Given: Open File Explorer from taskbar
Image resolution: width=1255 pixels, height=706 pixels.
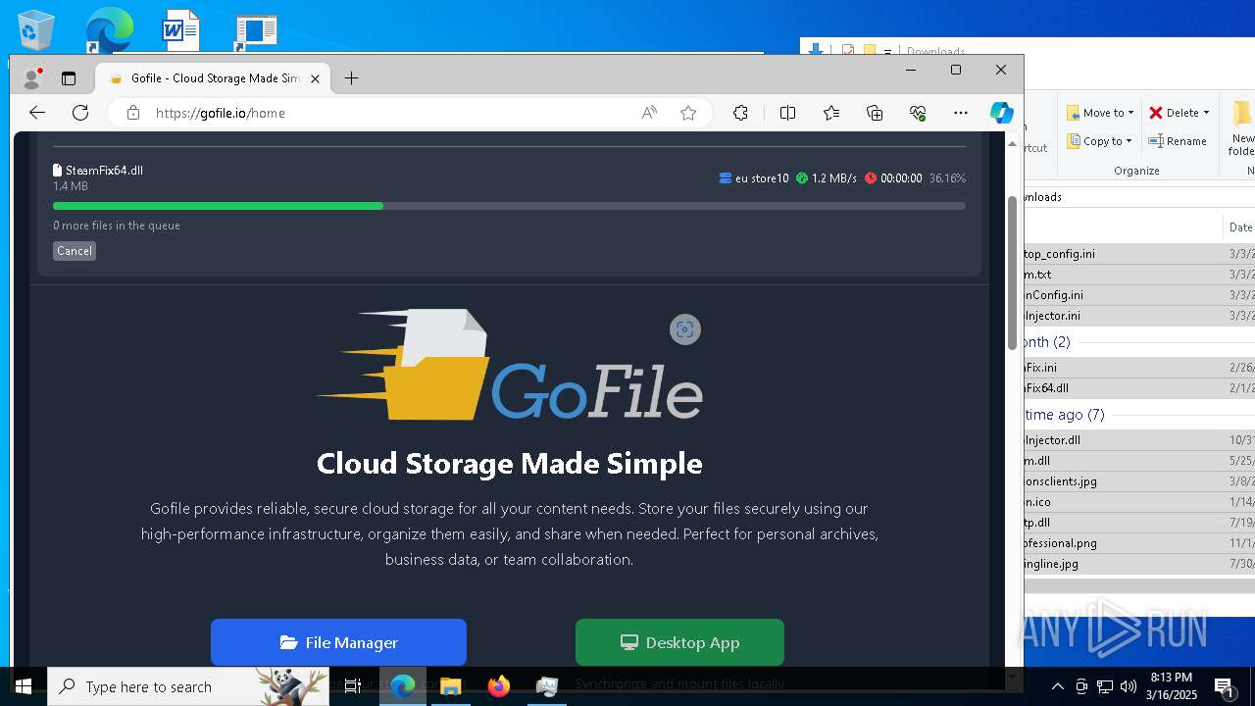Looking at the screenshot, I should click(451, 686).
